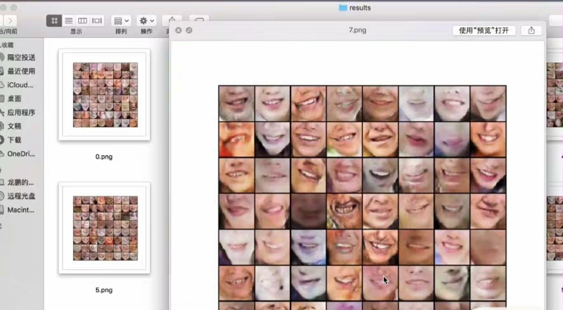Select the 0.png thumbnail

(104, 95)
